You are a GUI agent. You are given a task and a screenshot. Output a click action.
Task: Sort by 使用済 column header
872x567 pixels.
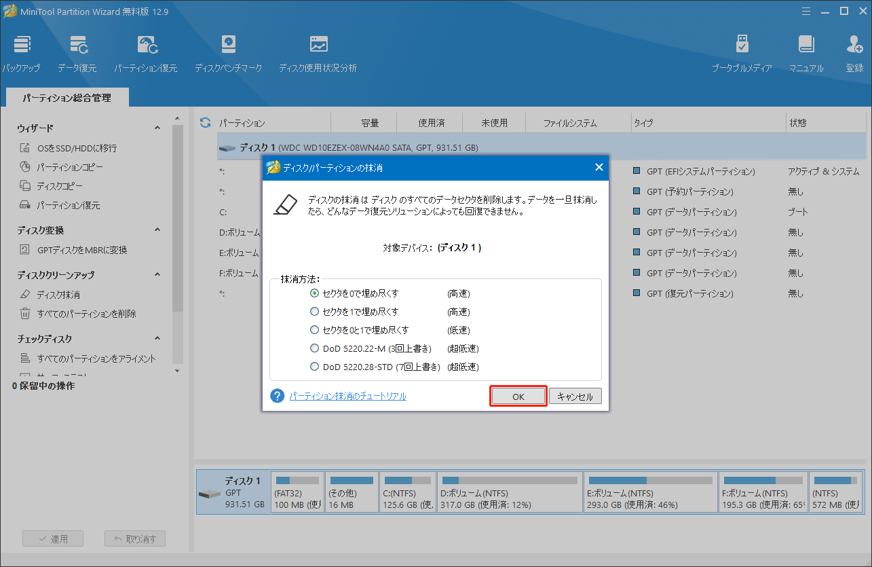tap(431, 123)
